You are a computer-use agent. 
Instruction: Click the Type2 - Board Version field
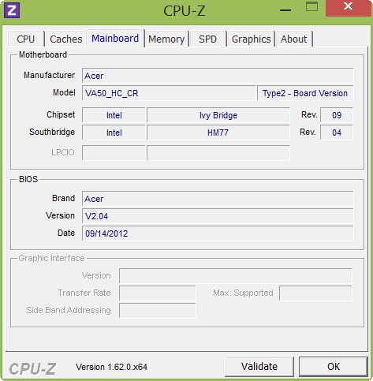[x=305, y=93]
